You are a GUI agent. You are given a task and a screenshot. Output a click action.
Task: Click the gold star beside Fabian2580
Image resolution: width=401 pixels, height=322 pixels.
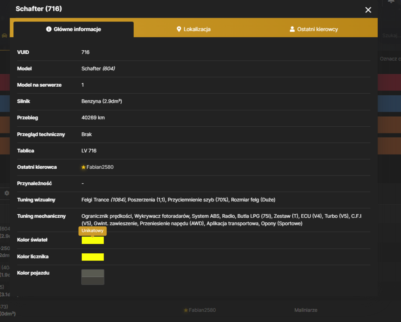83,167
